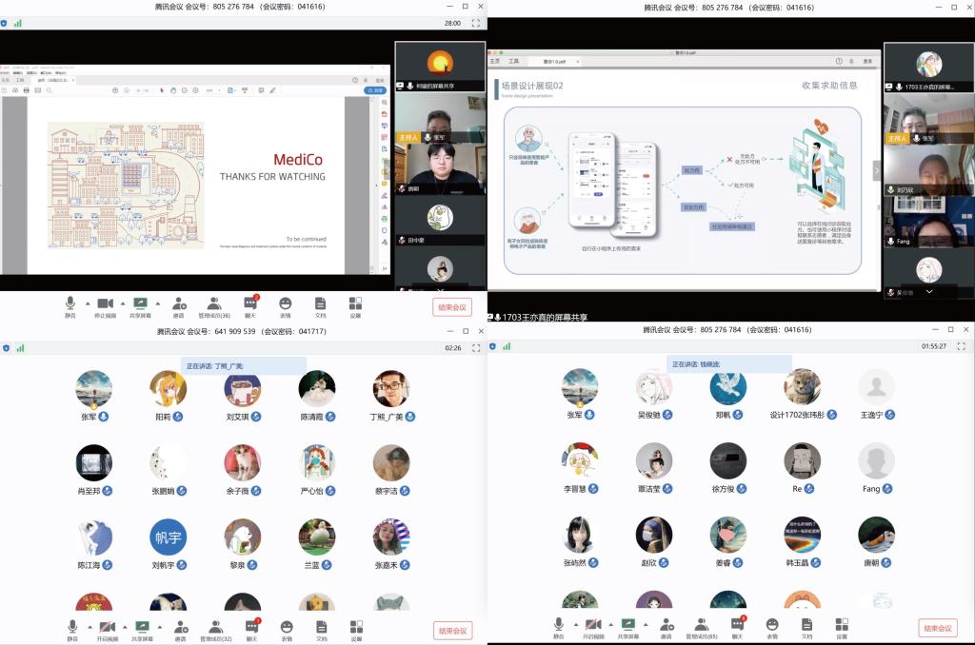Enter full screen in the 28:00 meeting window

(475, 23)
